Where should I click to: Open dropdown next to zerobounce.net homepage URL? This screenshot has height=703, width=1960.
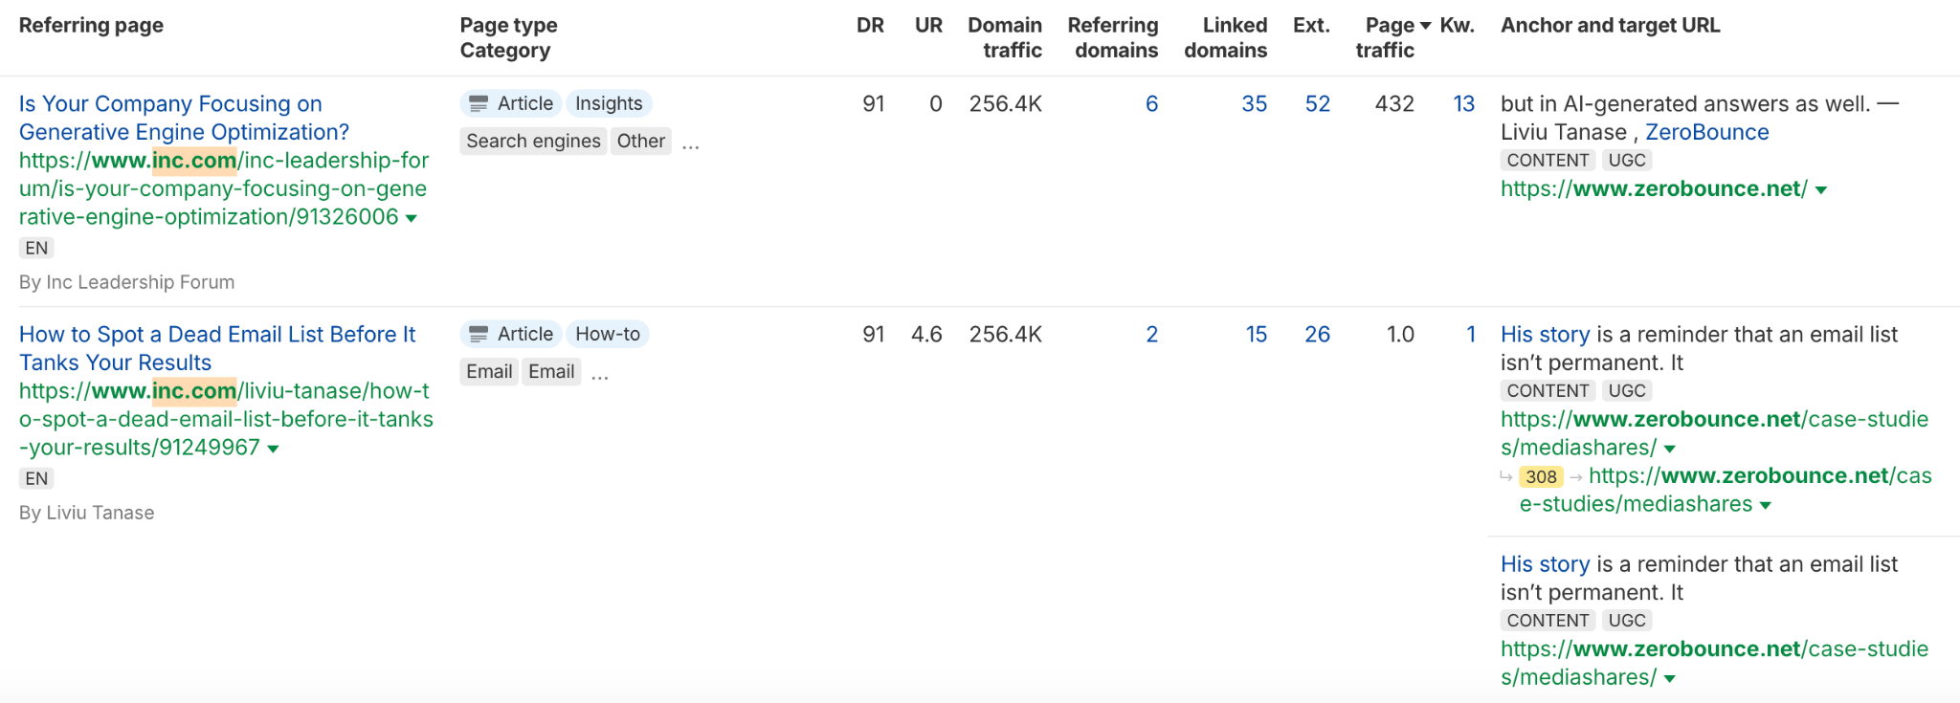(1821, 190)
